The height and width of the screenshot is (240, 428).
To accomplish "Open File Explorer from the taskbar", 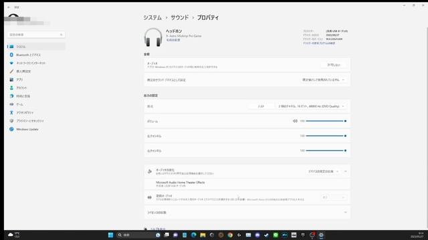I will tap(203, 235).
